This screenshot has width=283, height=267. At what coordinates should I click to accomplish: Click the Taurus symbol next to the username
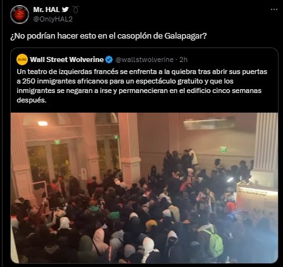75,9
